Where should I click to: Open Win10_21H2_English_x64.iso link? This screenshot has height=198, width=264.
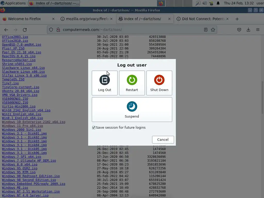pos(26,110)
